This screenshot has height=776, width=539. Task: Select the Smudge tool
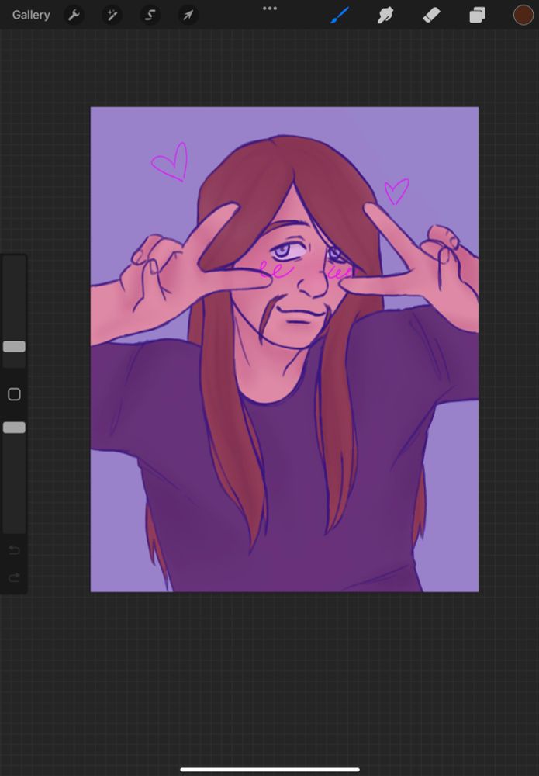click(x=385, y=16)
